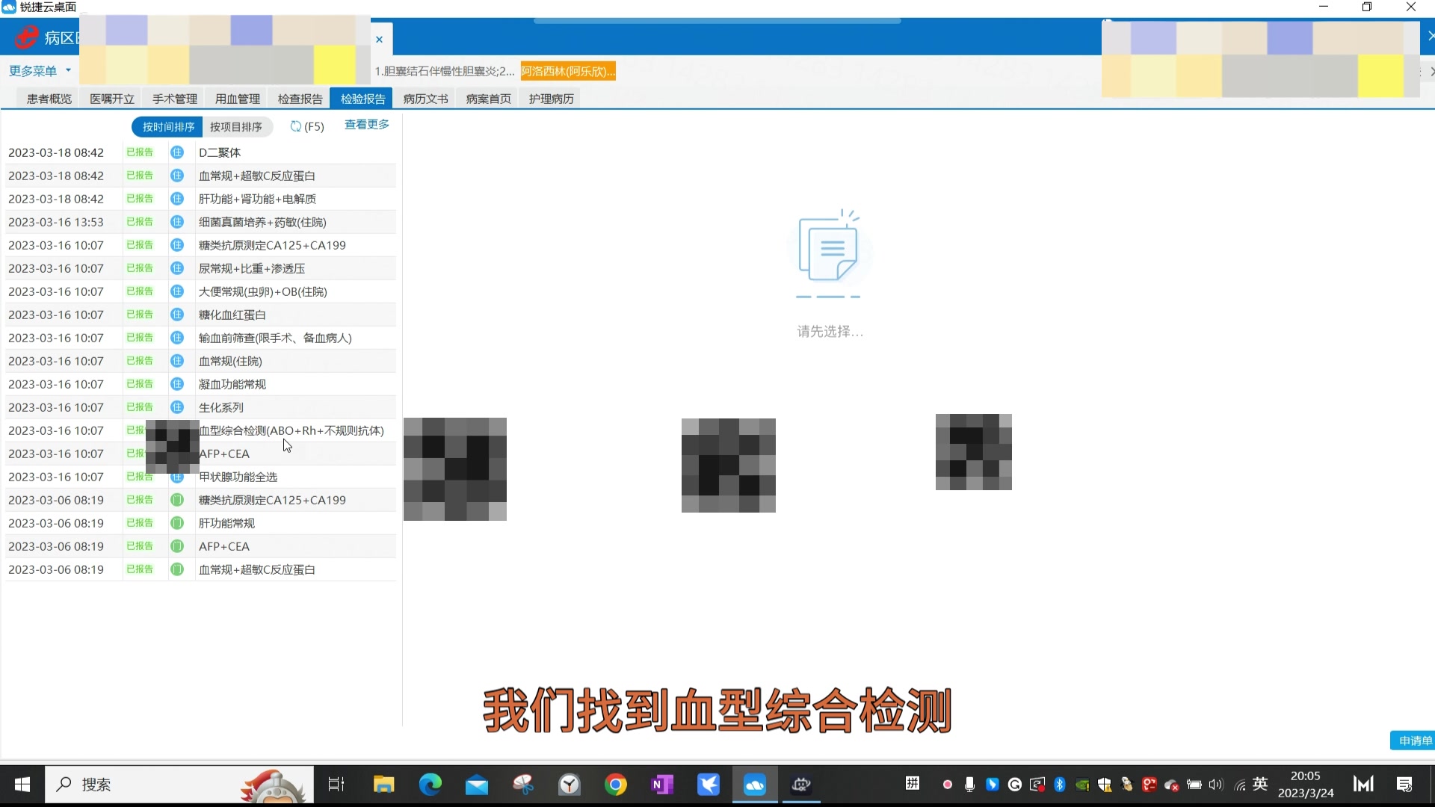The image size is (1435, 807).
Task: Switch to the 检查报告 tab
Action: pos(299,97)
